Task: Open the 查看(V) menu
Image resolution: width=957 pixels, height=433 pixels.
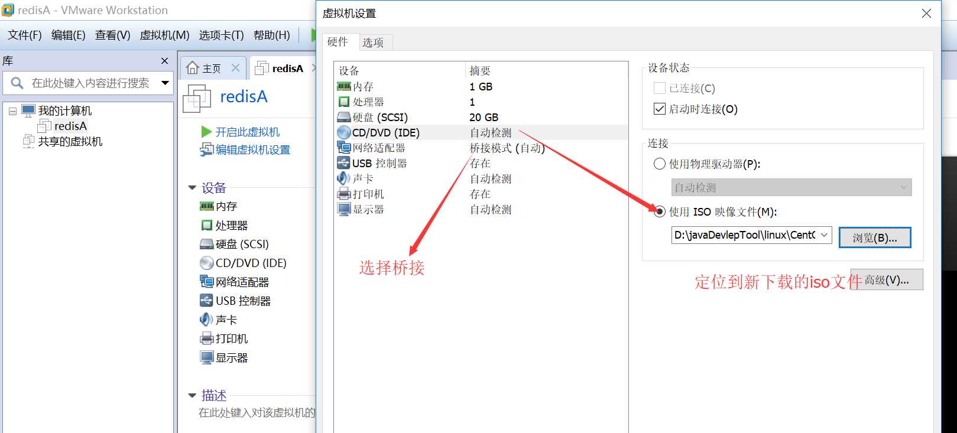Action: pyautogui.click(x=112, y=35)
